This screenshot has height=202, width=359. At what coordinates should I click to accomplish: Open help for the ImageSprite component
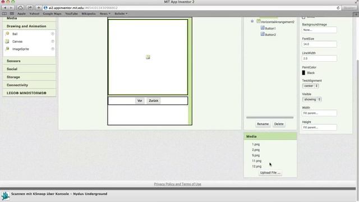pyautogui.click(x=52, y=49)
